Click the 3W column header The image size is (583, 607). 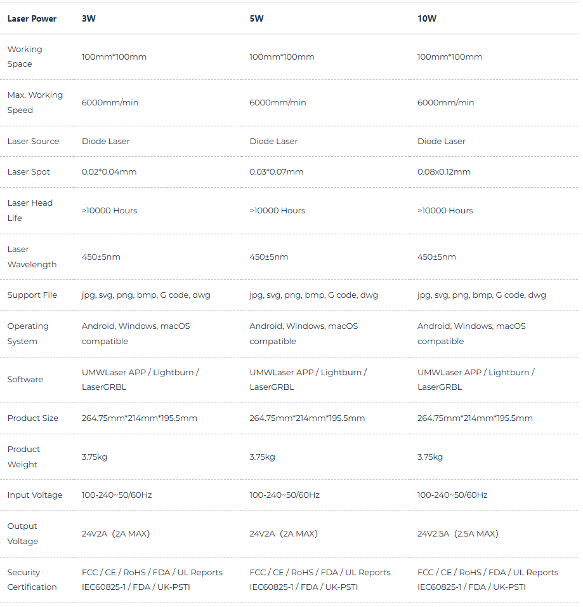[89, 18]
